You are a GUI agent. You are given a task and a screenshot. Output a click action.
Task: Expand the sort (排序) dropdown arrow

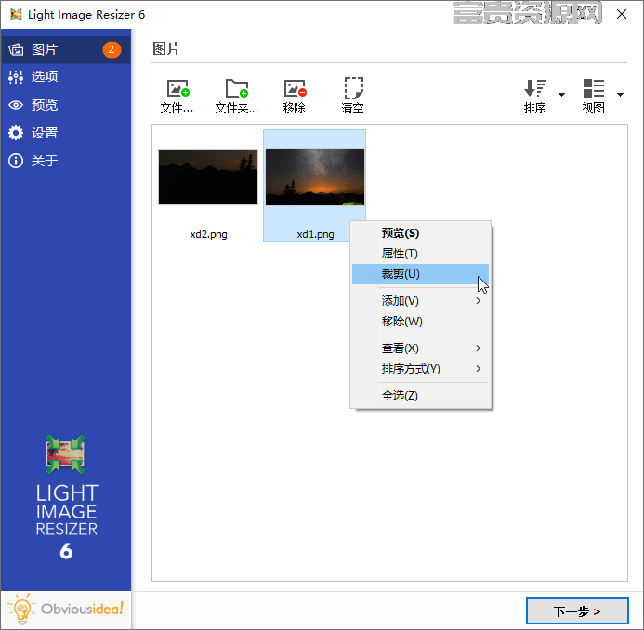pos(561,95)
